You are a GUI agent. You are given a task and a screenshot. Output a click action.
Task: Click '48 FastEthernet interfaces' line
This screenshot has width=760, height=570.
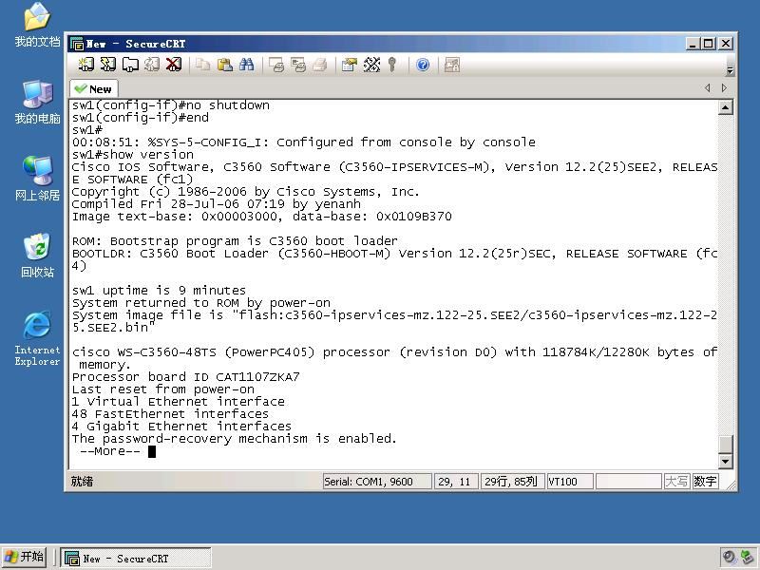170,414
